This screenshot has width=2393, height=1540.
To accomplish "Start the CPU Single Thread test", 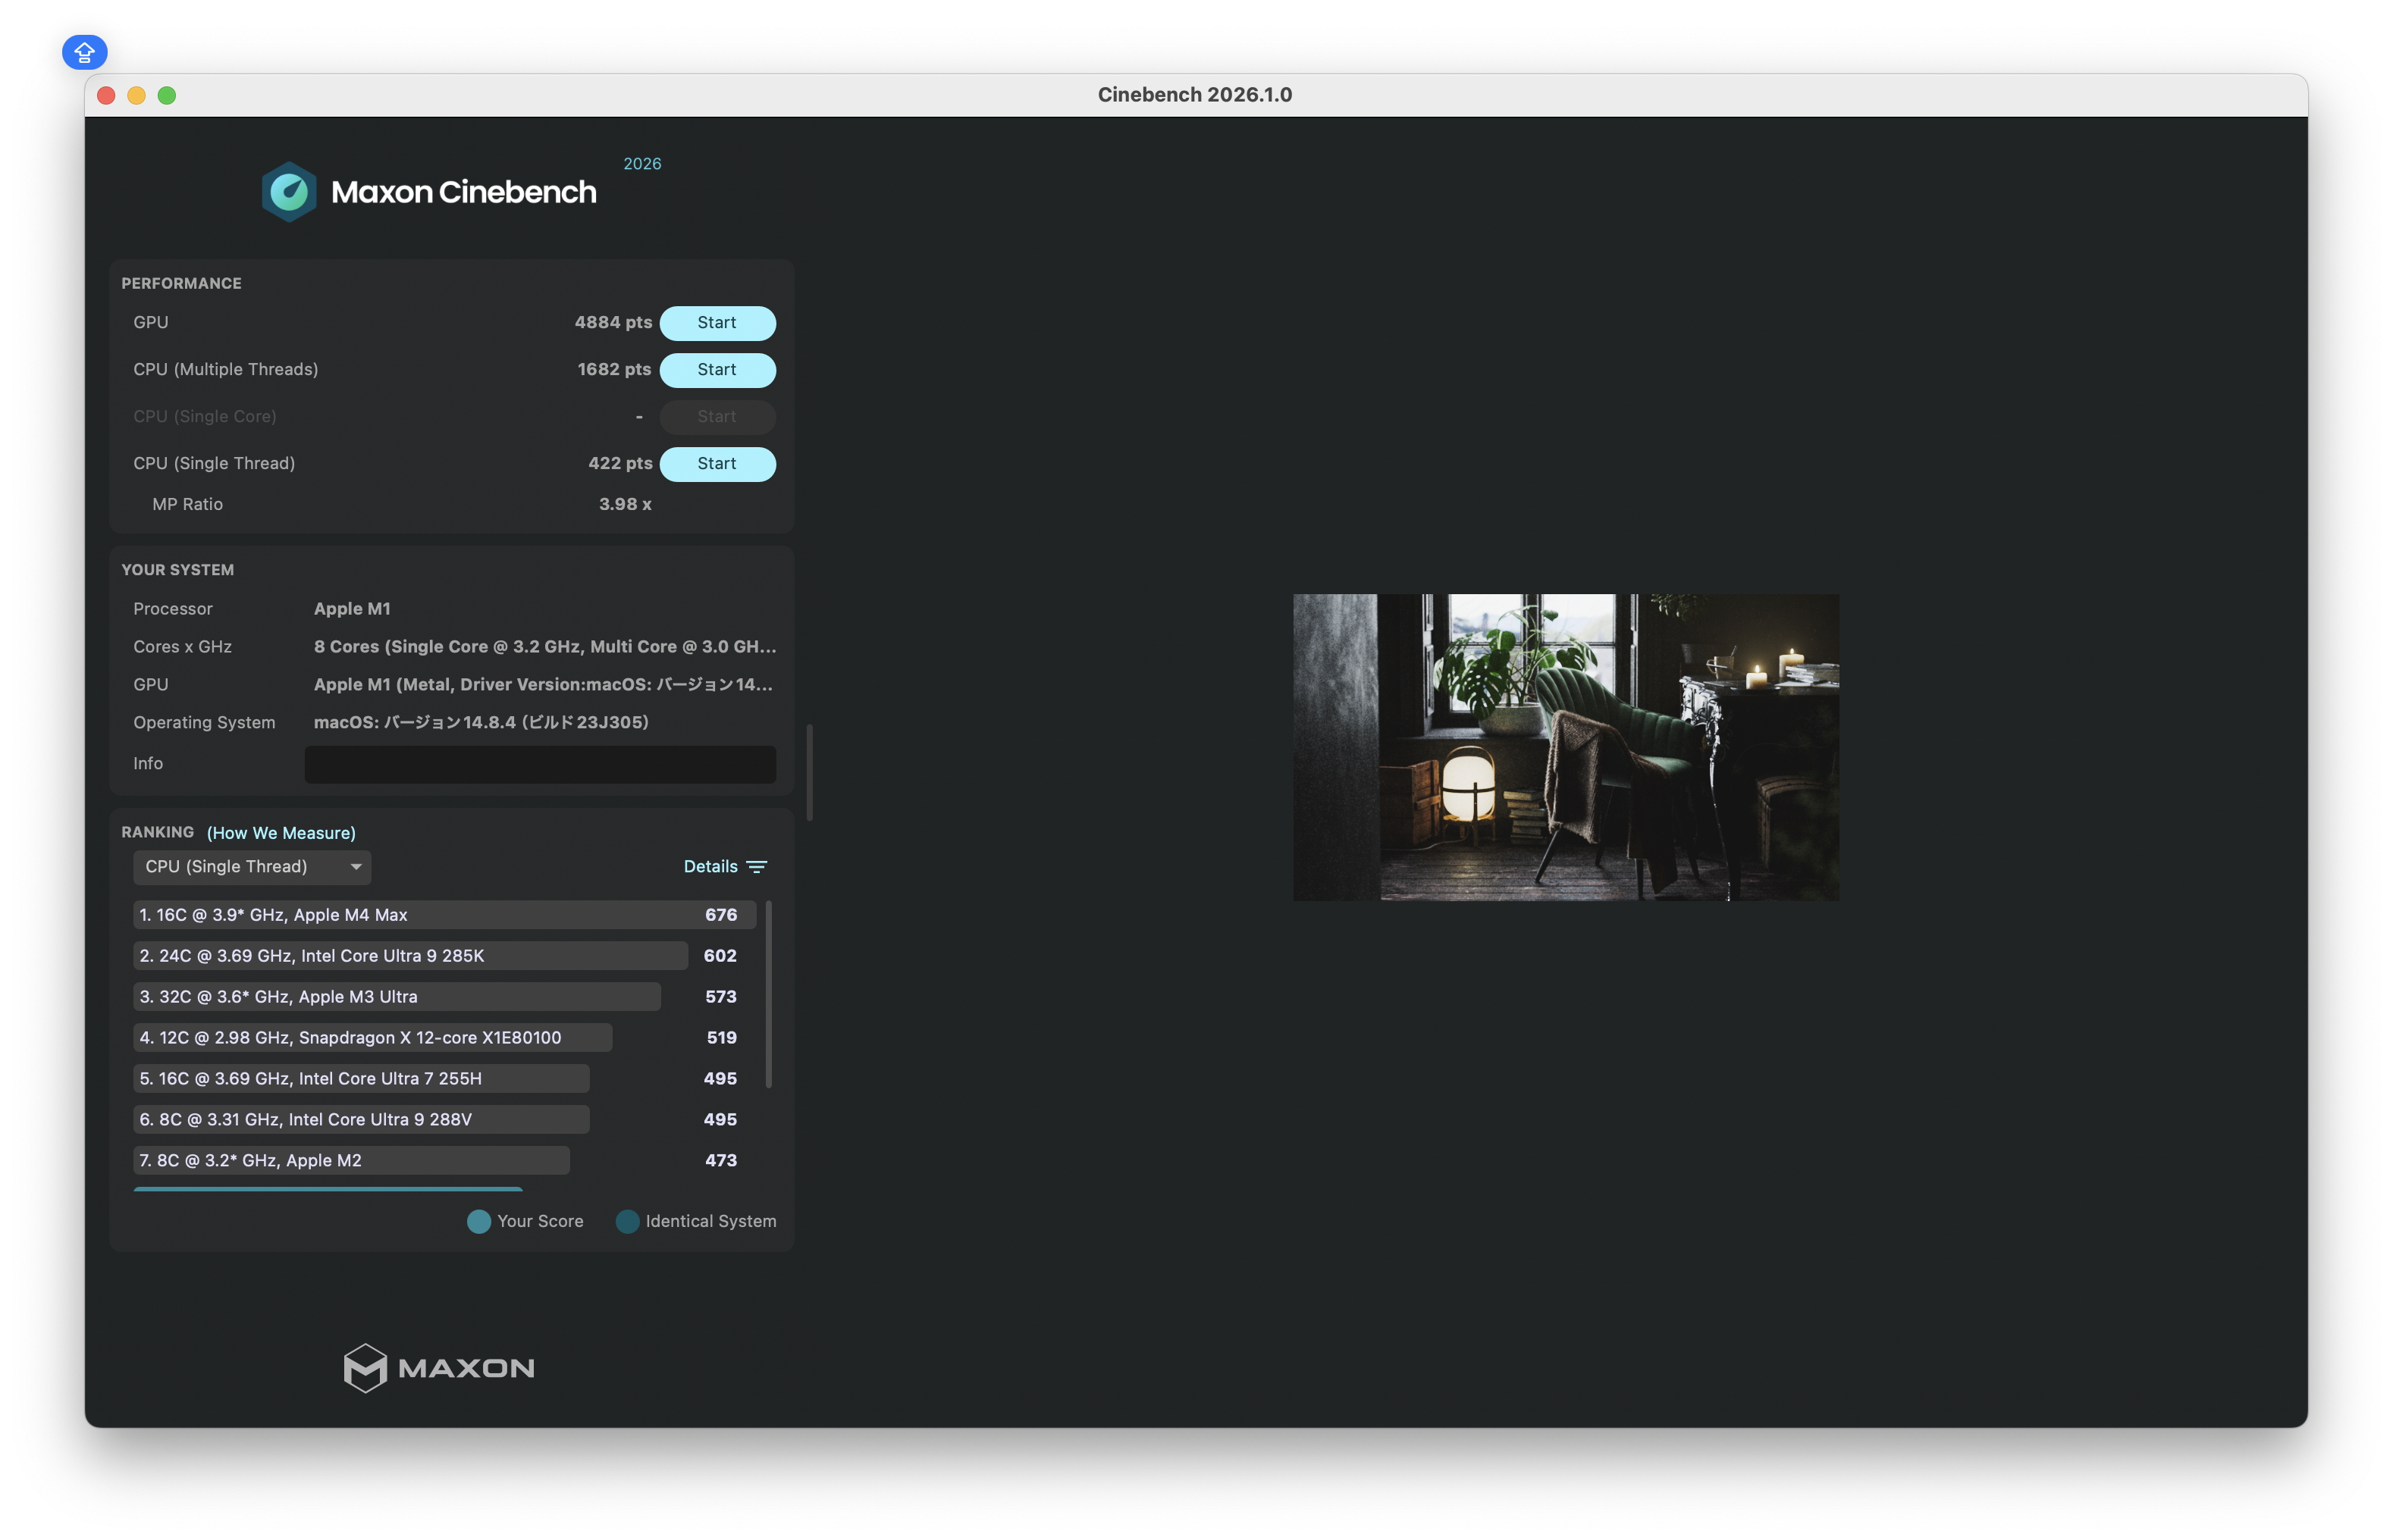I will point(717,464).
